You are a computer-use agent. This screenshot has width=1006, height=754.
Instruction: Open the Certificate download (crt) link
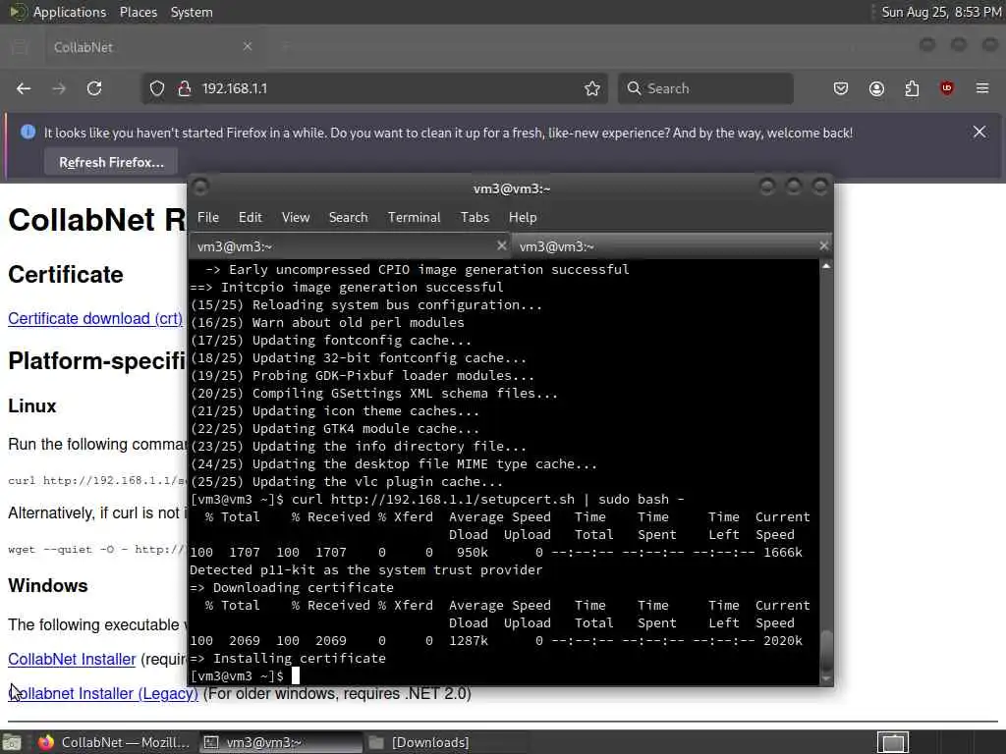click(95, 319)
